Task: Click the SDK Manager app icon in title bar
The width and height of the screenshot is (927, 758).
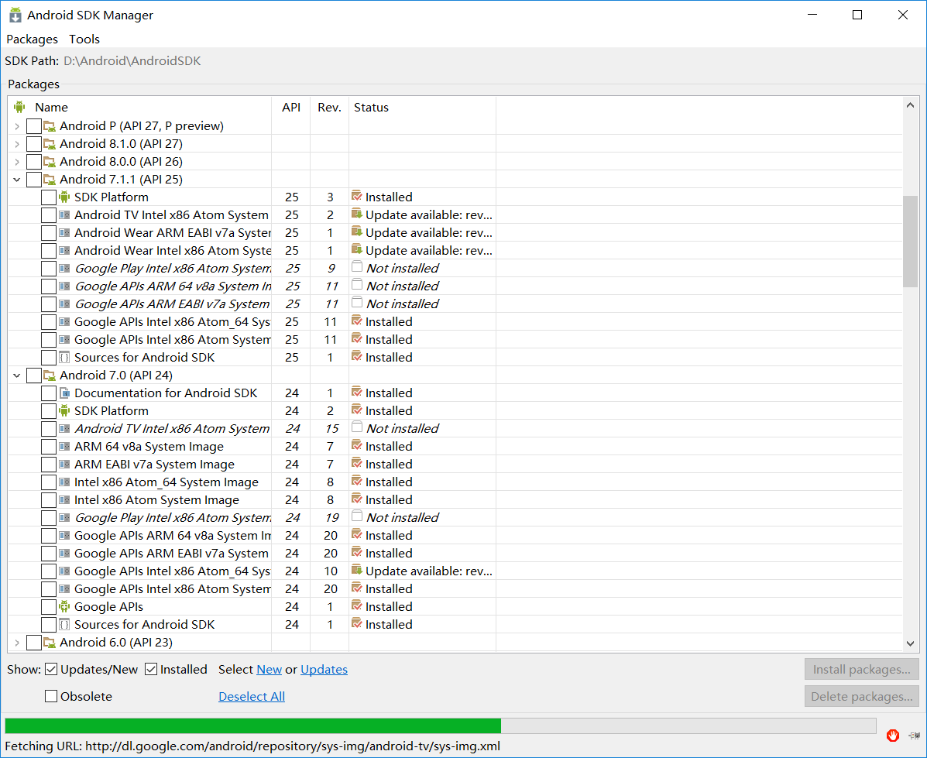Action: (x=15, y=15)
